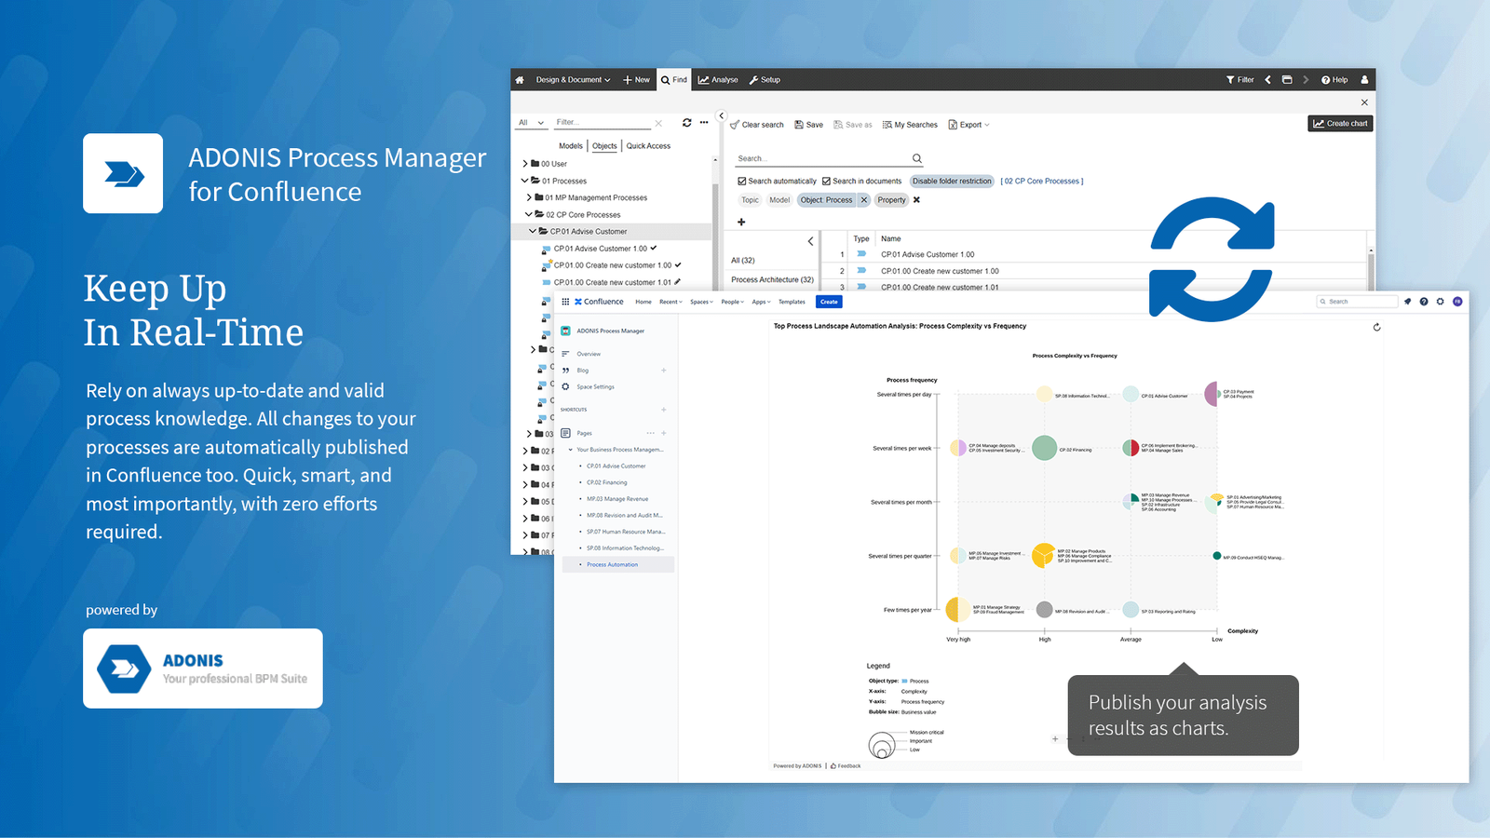Click Disable folder restriction
The image size is (1490, 838).
pos(952,182)
